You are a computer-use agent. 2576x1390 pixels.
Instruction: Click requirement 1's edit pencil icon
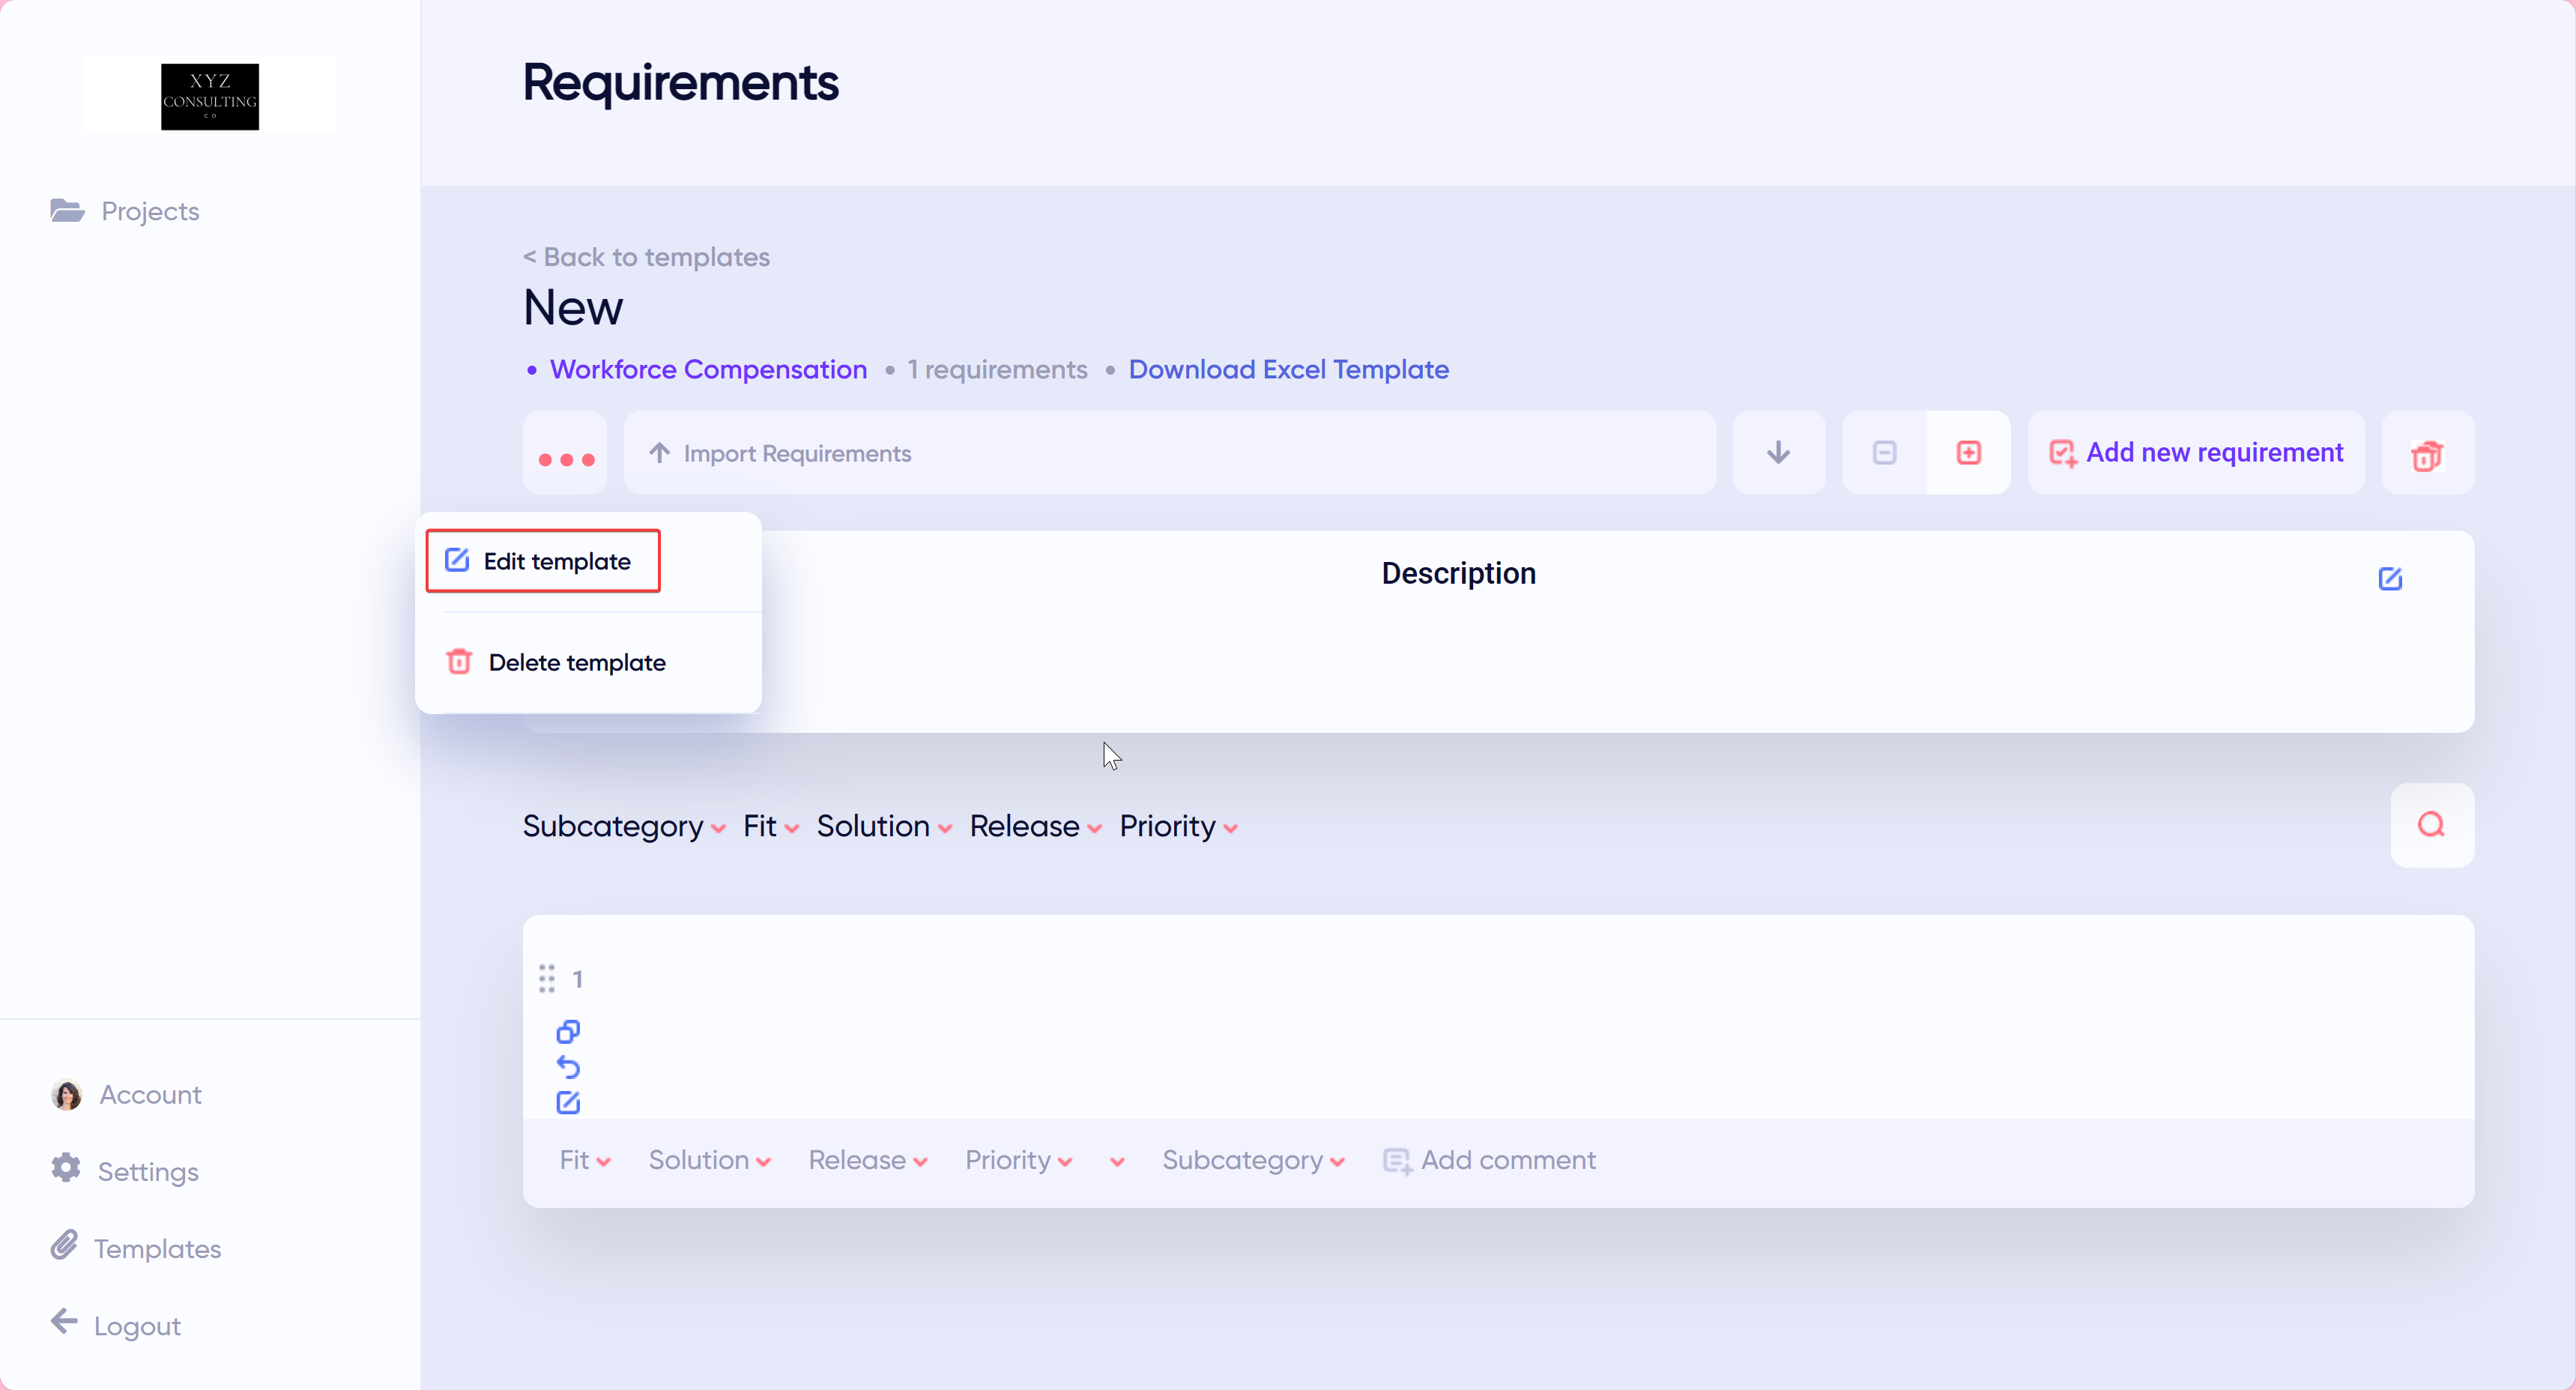[x=568, y=1102]
